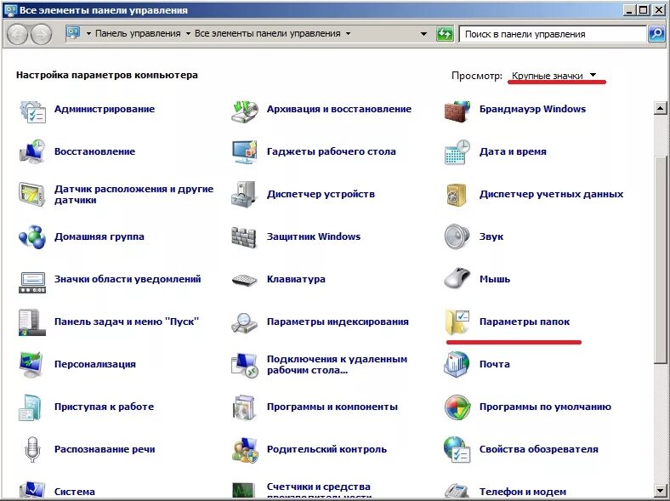Click the Back navigation button
Image resolution: width=670 pixels, height=501 pixels.
[17, 35]
